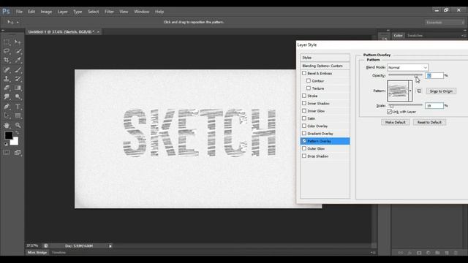The height and width of the screenshot is (263, 468).
Task: Change the screen mode
Action: click(18, 153)
